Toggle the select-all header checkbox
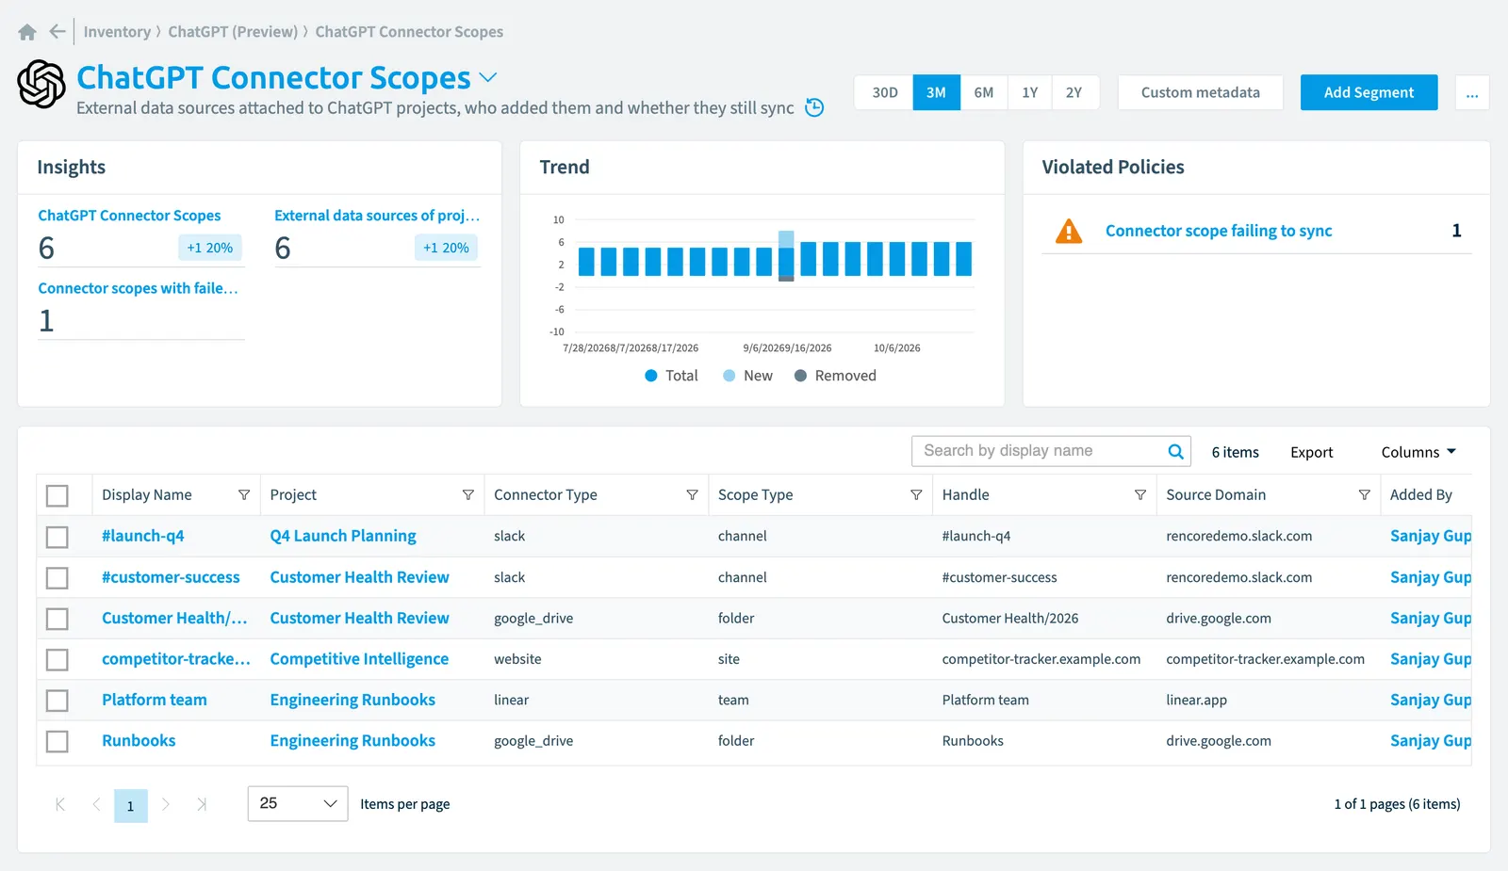The height and width of the screenshot is (871, 1508). (57, 496)
